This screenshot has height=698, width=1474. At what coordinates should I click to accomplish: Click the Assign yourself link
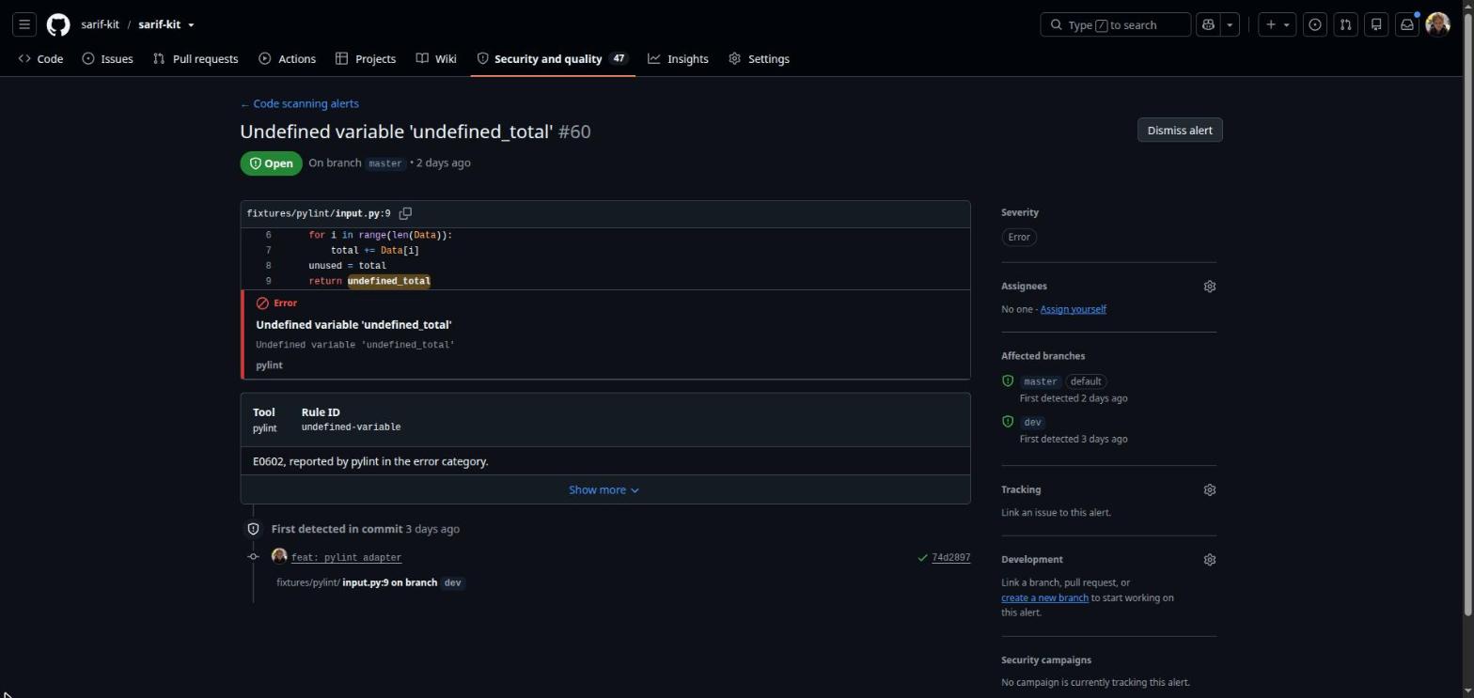pyautogui.click(x=1073, y=309)
